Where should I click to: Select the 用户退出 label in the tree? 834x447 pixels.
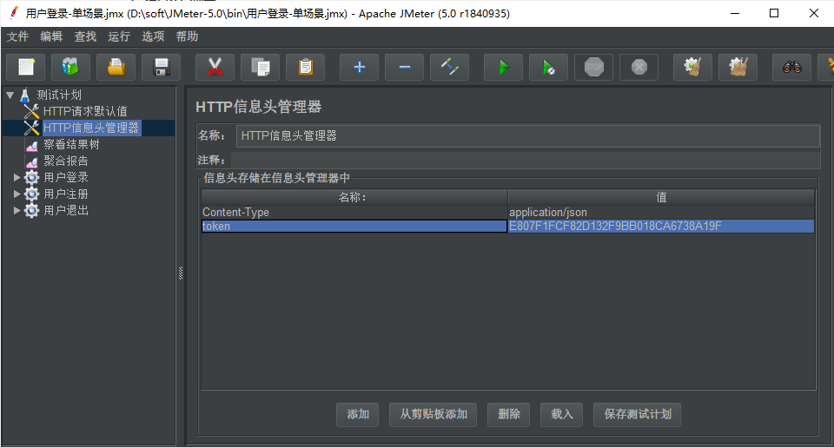[x=66, y=210]
